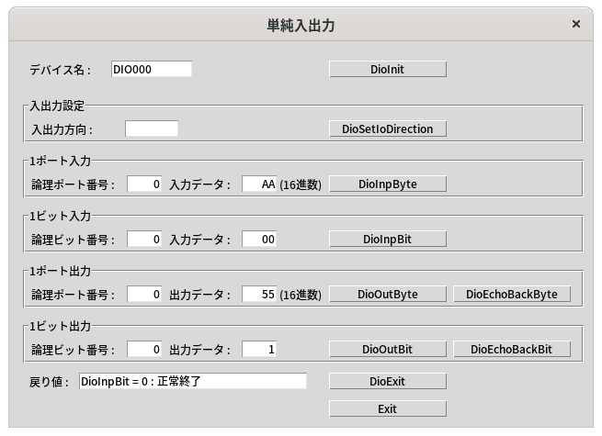
Task: Select 論理ポート番号 field in 1ポート入力 group
Action: [144, 184]
